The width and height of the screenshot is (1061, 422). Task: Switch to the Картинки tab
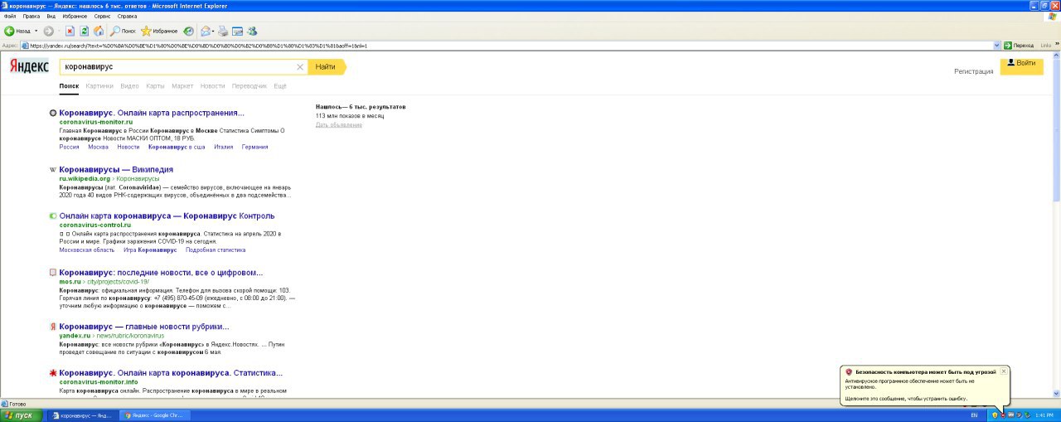click(99, 86)
